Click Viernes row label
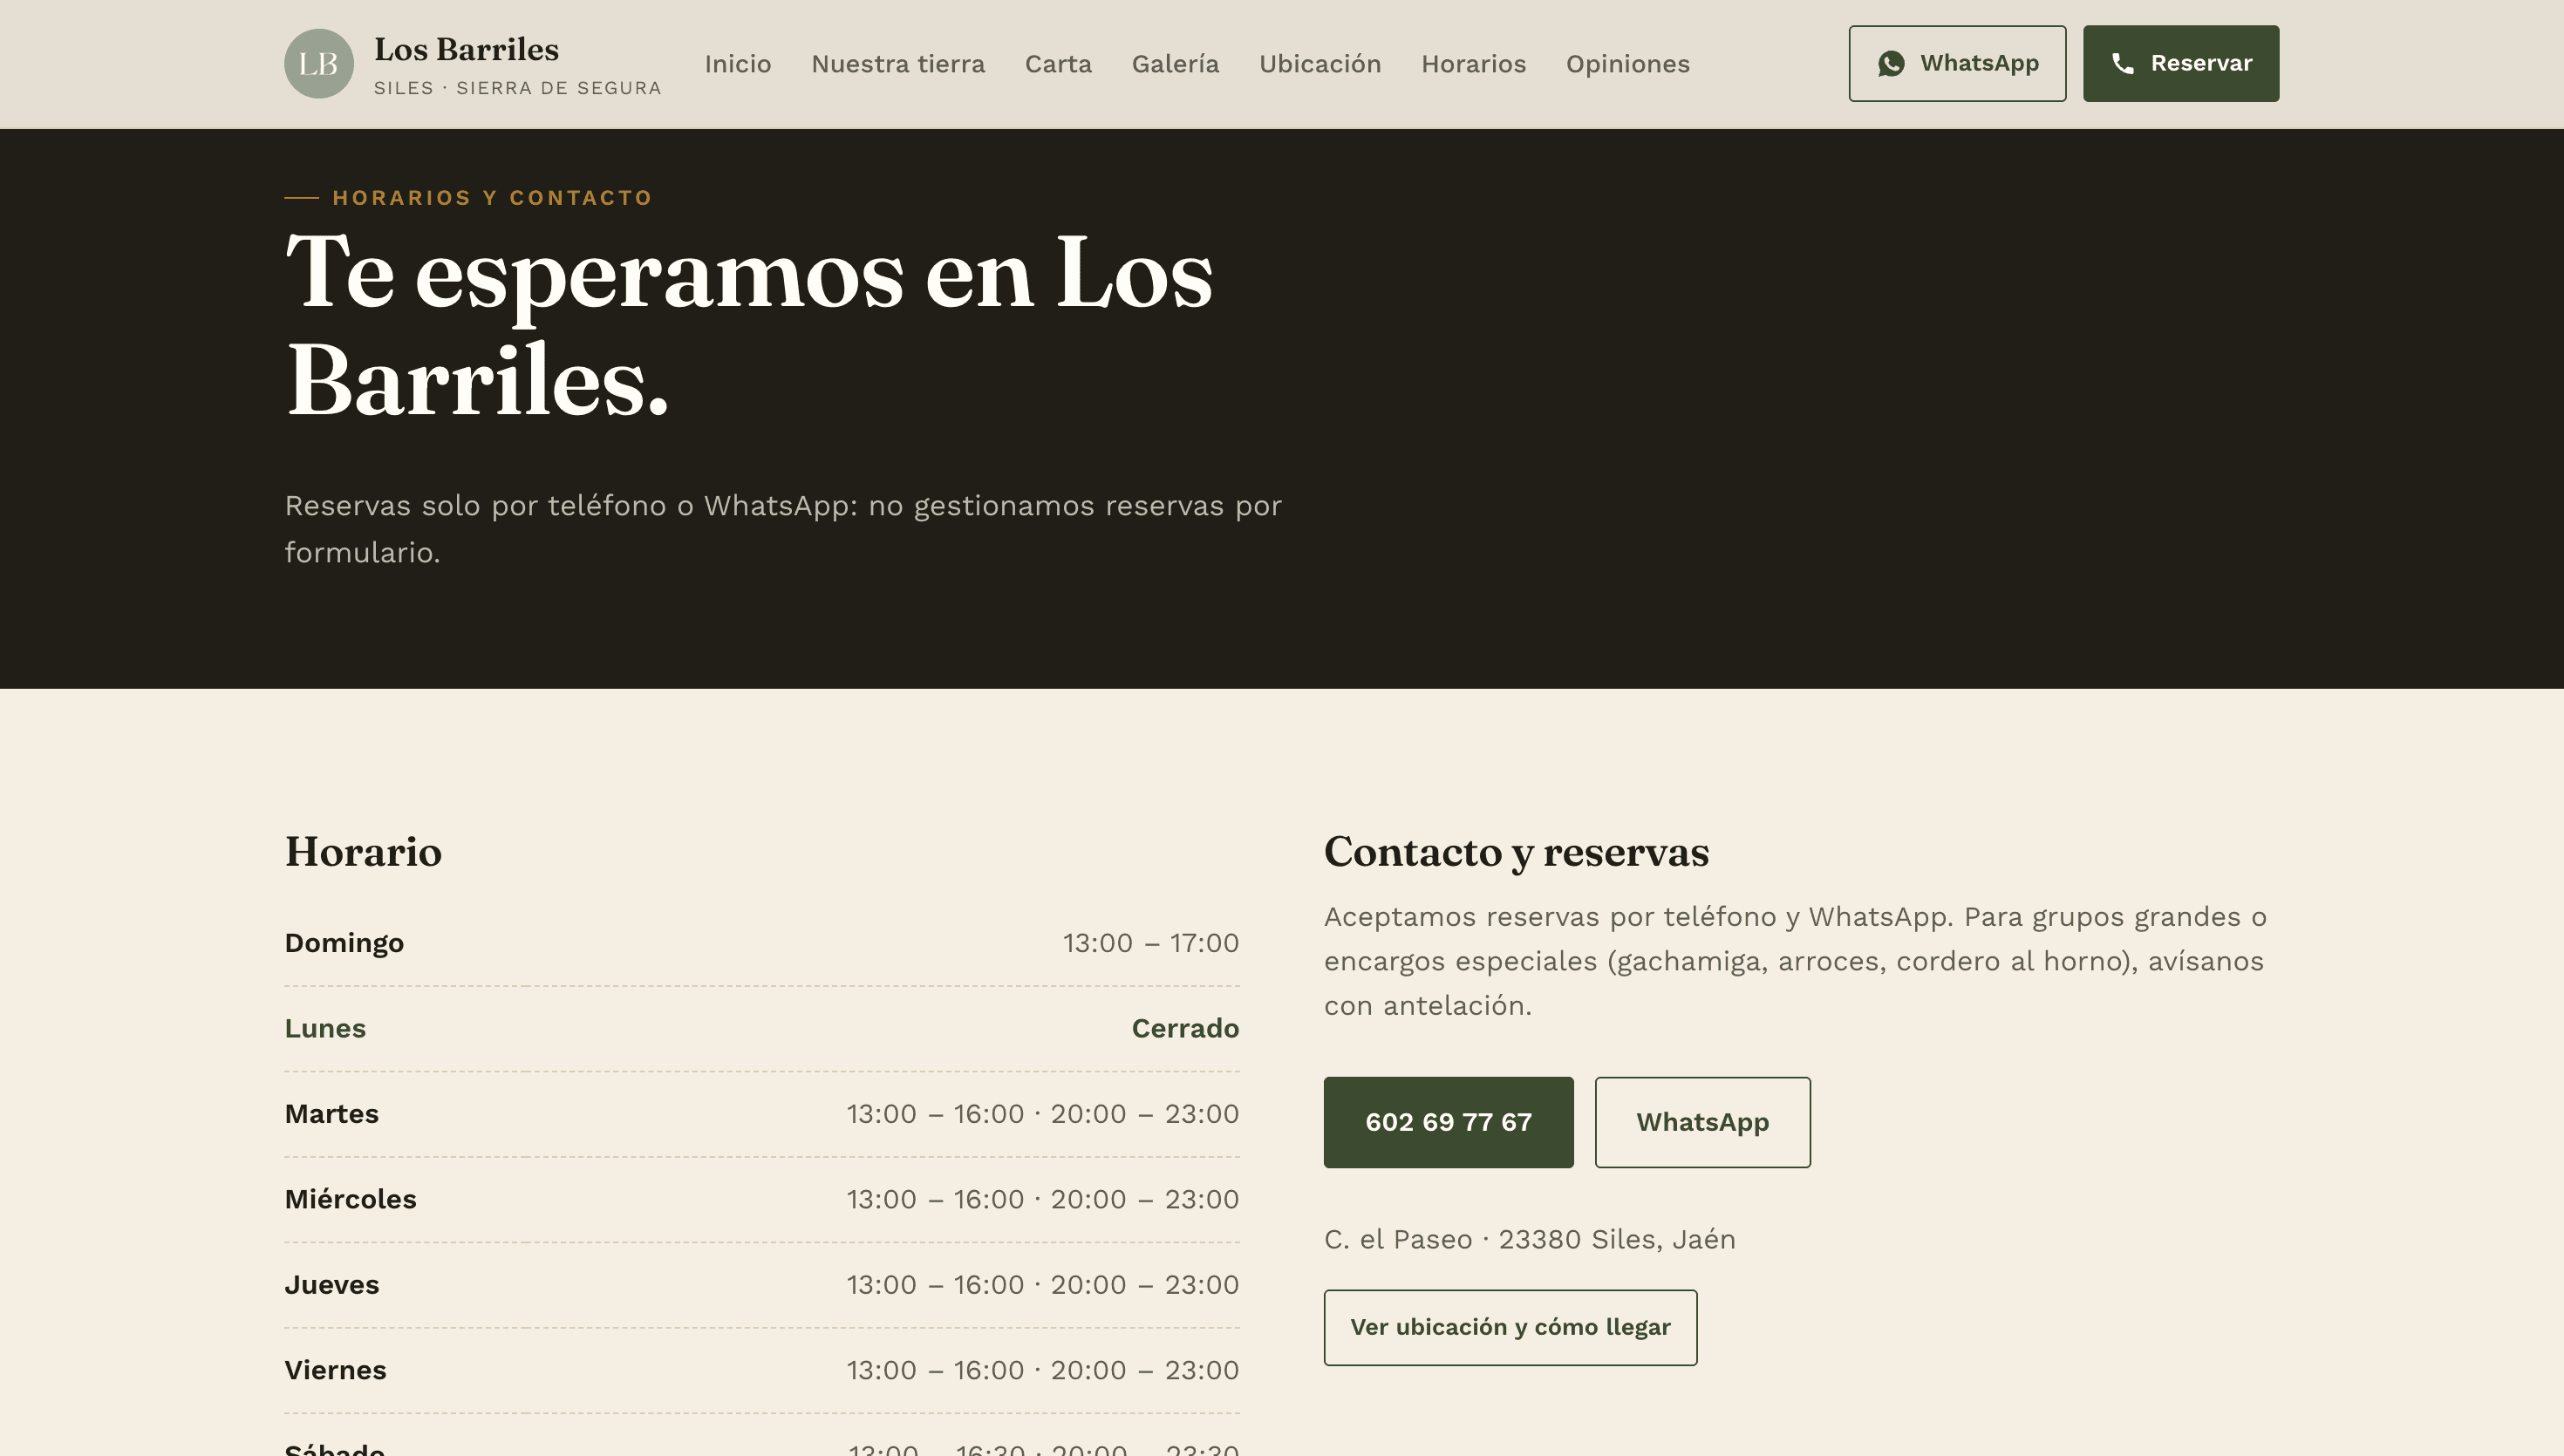Screen dimensions: 2564x1456 [x=335, y=1370]
